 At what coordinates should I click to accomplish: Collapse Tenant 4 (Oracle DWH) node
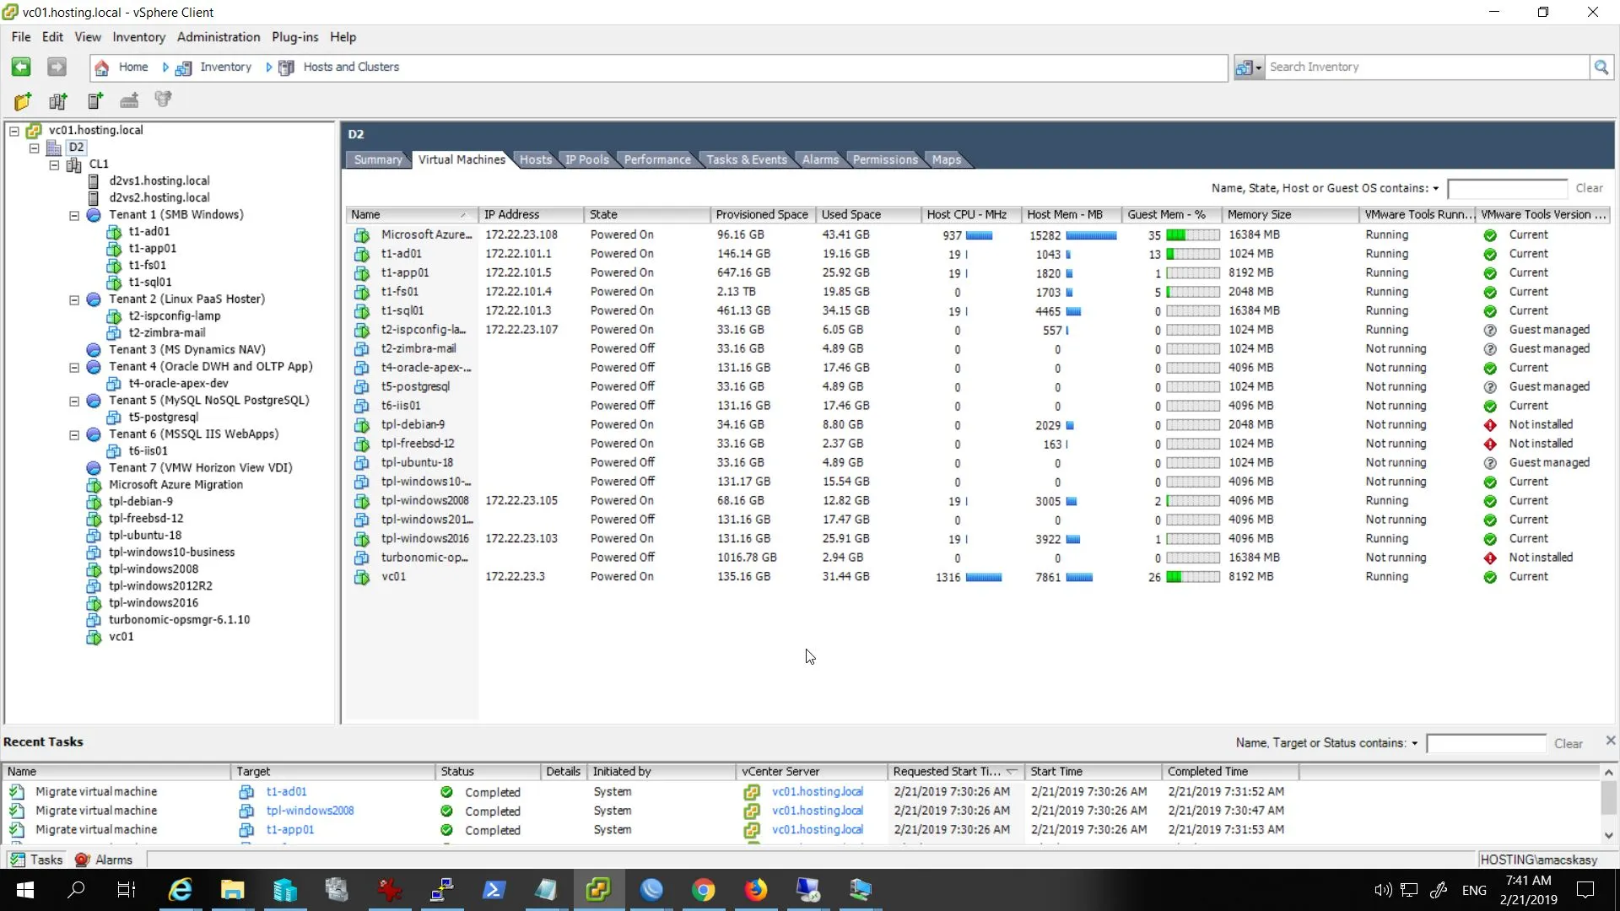point(74,367)
